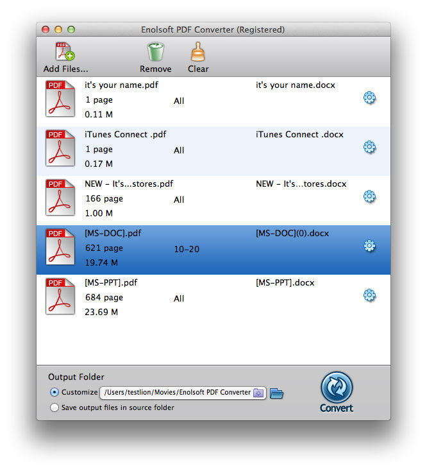The image size is (427, 471).
Task: Click file size 0.11 M
Action: coord(99,114)
